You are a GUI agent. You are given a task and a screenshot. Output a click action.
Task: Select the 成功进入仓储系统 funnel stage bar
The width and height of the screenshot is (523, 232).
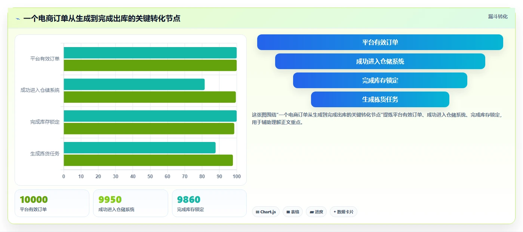380,61
